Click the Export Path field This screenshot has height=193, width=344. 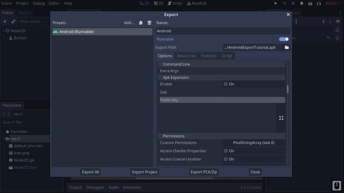coord(253,47)
